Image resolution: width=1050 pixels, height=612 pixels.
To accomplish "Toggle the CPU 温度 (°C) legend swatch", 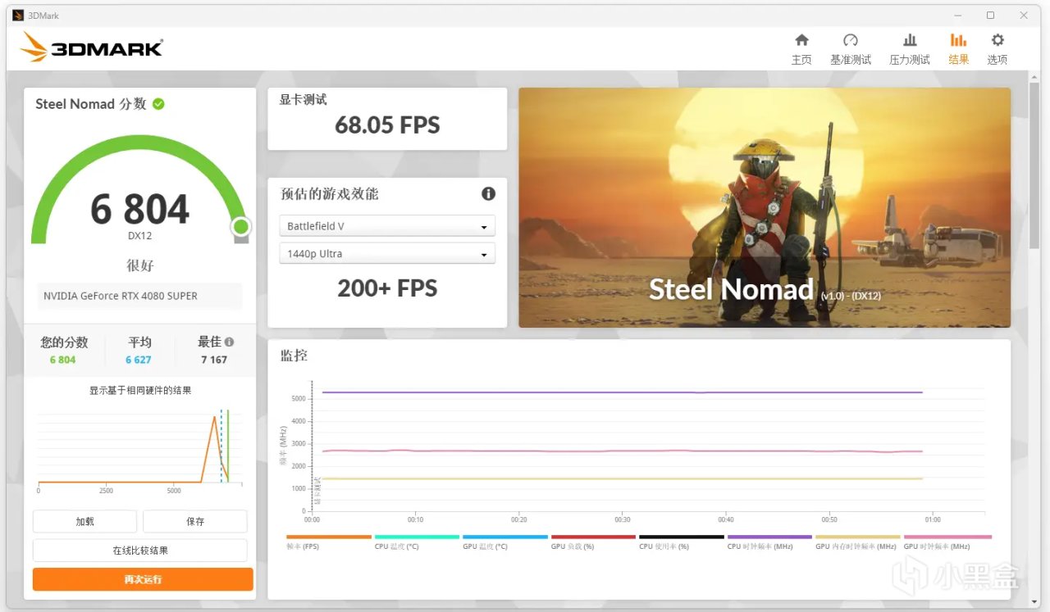I will [x=417, y=537].
